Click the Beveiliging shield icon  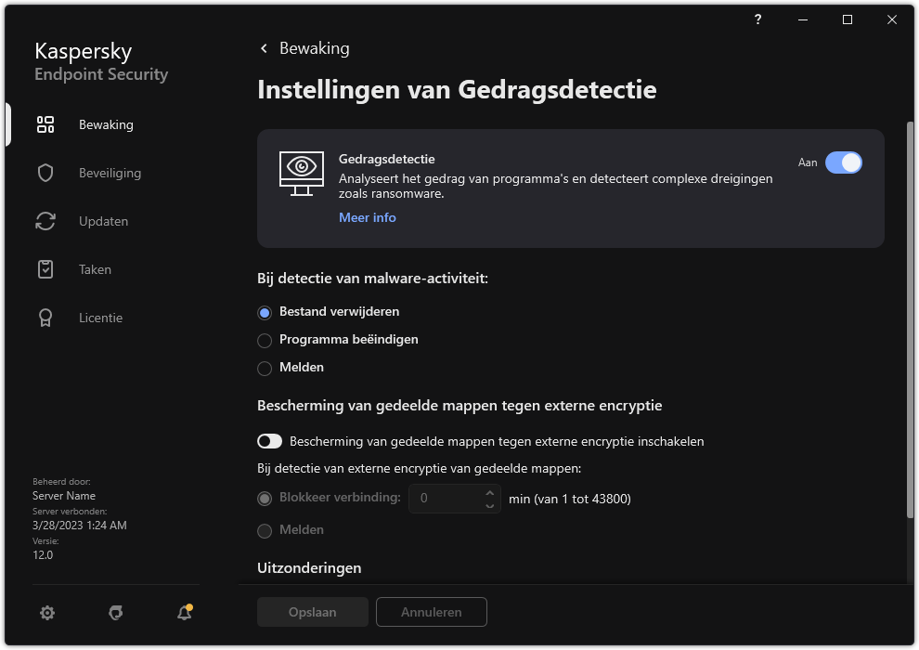[45, 173]
